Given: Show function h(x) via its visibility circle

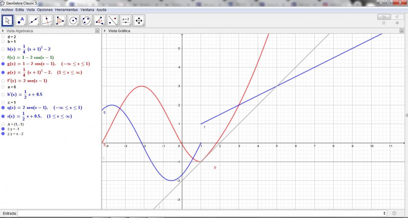Looking at the screenshot, I should tap(3, 49).
